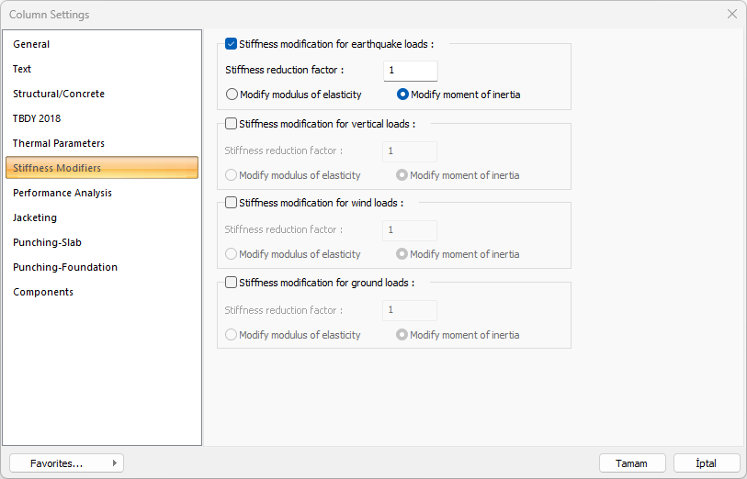Uncheck stiffness modification for earthquake loads
Viewport: 747px width, 479px height.
point(232,43)
